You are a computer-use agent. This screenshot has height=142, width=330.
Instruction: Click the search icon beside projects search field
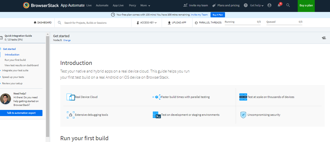[x=59, y=23]
